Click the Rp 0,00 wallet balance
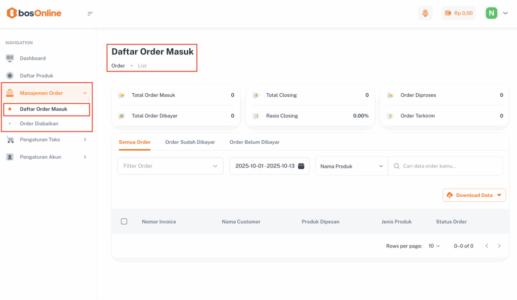This screenshot has width=517, height=300. click(458, 13)
